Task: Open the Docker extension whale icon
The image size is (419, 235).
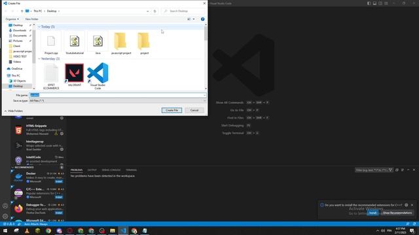Action: tap(18, 177)
